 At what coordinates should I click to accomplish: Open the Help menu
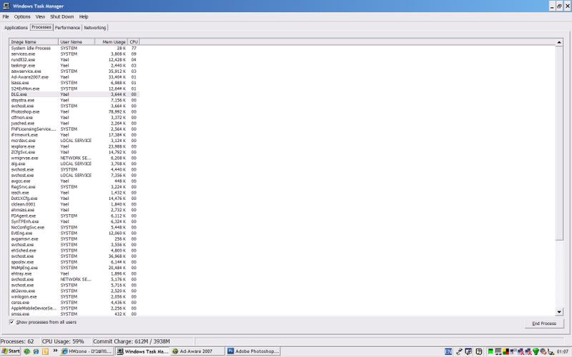click(x=84, y=16)
